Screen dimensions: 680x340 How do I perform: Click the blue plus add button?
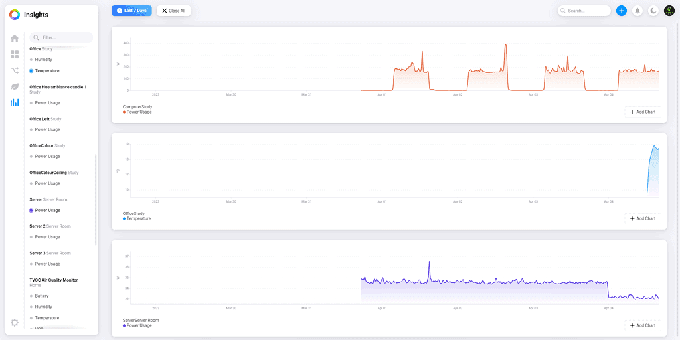(621, 11)
